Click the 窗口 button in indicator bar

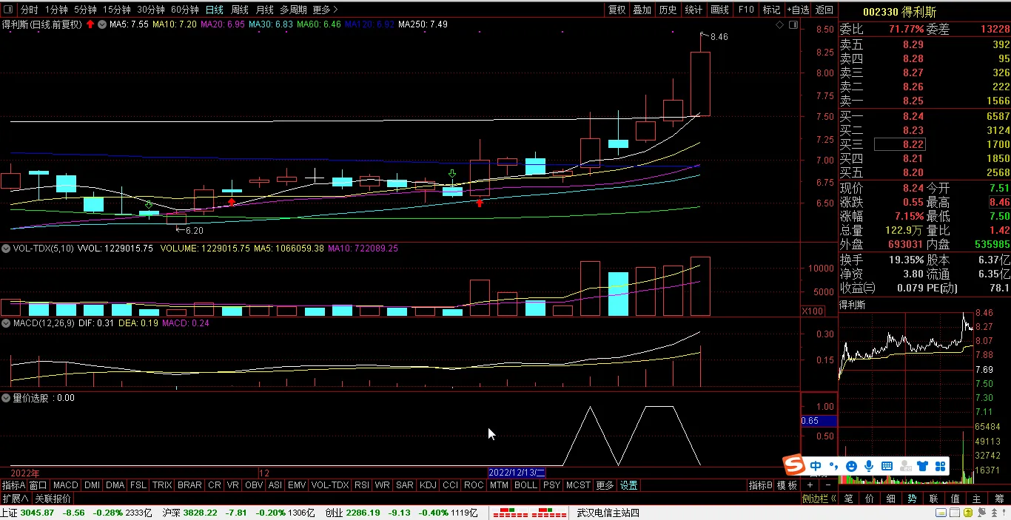(38, 485)
